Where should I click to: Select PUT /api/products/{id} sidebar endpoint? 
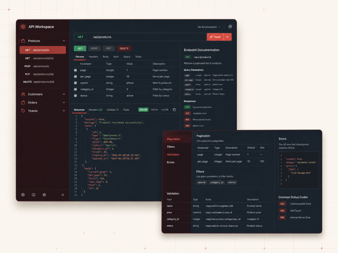(43, 74)
